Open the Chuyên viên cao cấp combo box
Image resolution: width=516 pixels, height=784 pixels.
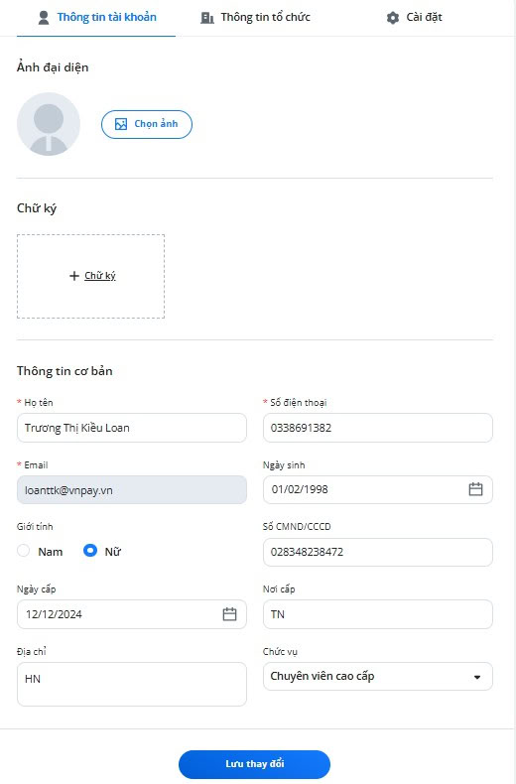point(378,677)
